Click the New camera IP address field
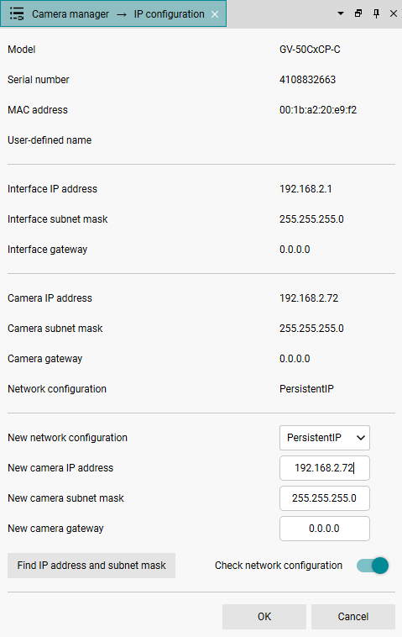 (325, 468)
